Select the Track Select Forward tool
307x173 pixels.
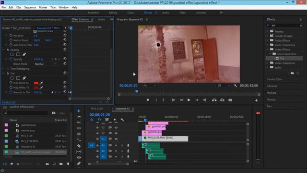point(79,116)
